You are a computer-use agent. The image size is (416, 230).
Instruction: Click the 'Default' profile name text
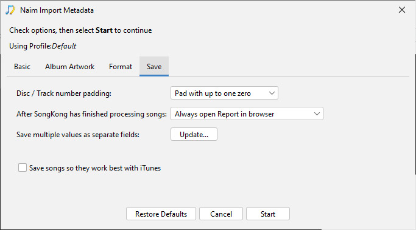pyautogui.click(x=64, y=46)
